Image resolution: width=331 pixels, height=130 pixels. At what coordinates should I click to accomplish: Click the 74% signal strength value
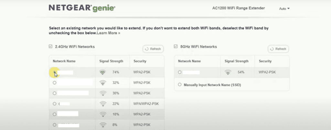point(116,72)
